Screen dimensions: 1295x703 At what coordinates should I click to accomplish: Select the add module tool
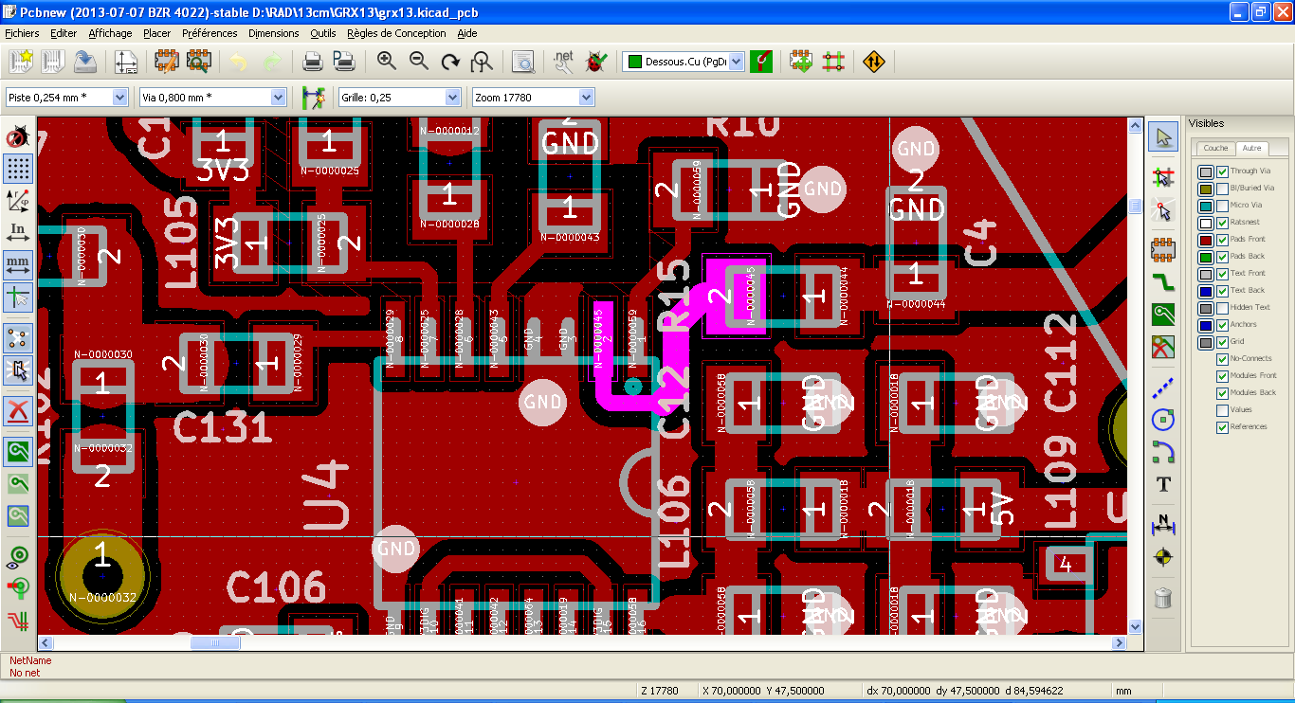[1163, 250]
